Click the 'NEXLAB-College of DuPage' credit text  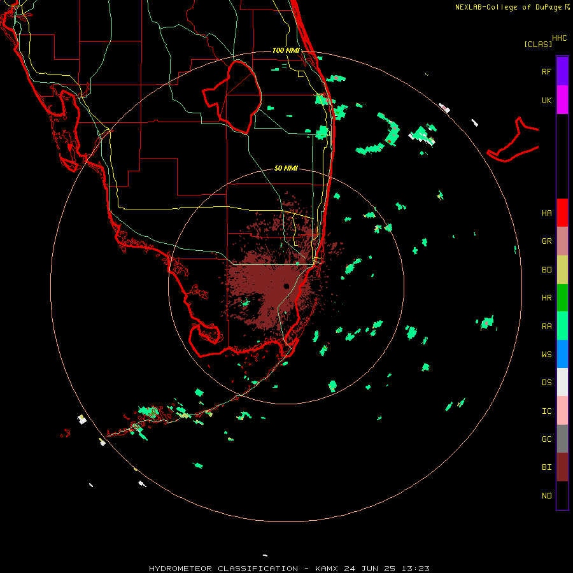508,7
